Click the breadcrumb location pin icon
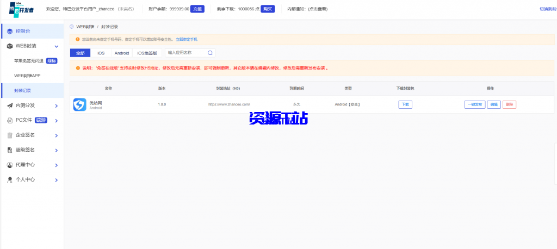This screenshot has height=249, width=557. tap(72, 27)
